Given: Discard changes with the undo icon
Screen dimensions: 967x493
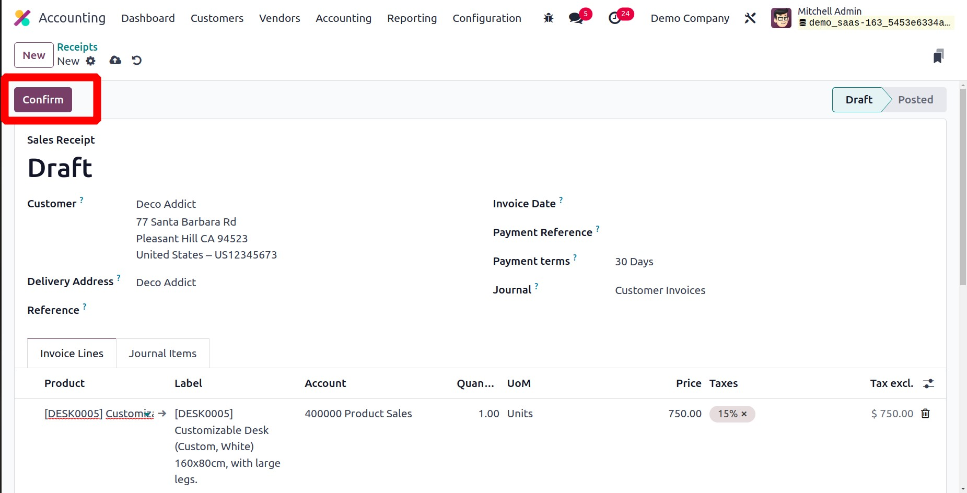Looking at the screenshot, I should point(137,61).
